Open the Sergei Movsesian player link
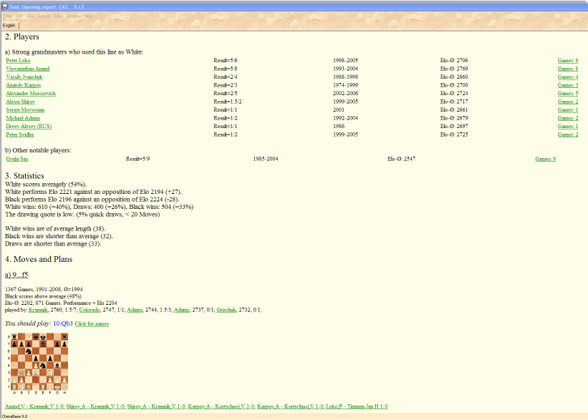The image size is (588, 420). [25, 109]
